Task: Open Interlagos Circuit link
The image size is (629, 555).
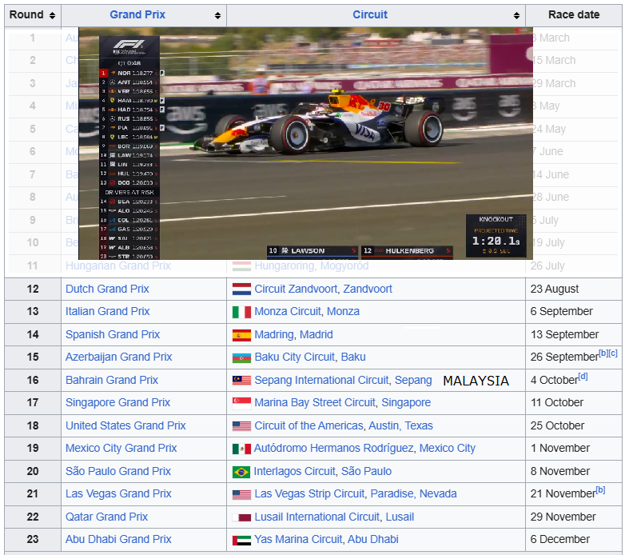Action: click(294, 471)
